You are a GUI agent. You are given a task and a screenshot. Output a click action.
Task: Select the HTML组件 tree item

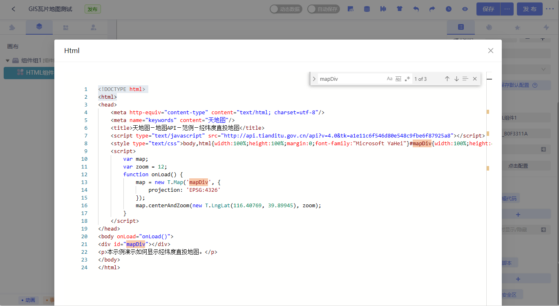tap(40, 73)
